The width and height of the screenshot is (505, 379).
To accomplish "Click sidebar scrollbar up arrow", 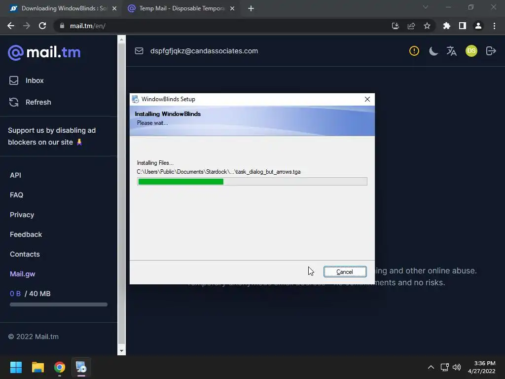I will tap(121, 39).
